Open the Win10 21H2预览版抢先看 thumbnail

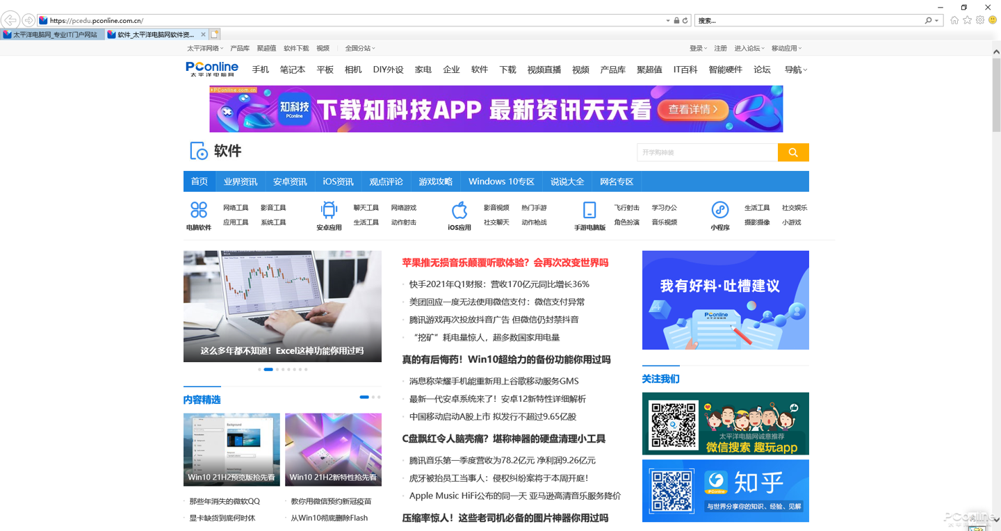click(231, 450)
